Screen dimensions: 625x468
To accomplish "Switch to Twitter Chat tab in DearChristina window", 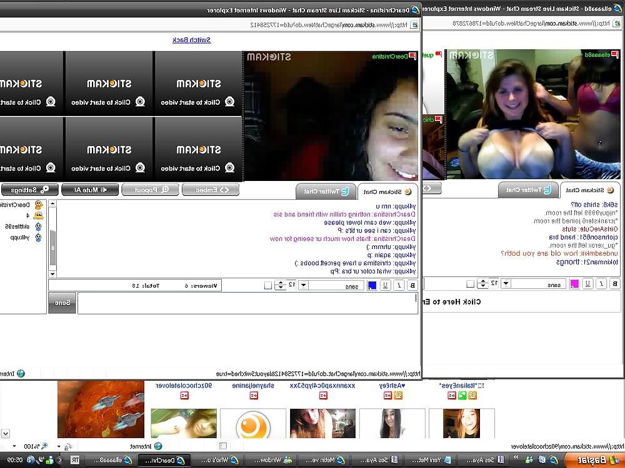I will tap(326, 192).
